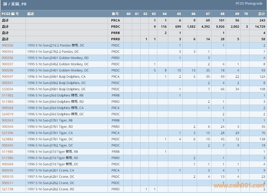Click PCGS number 521738 link
Screen dimensions: 268x193
[7, 189]
